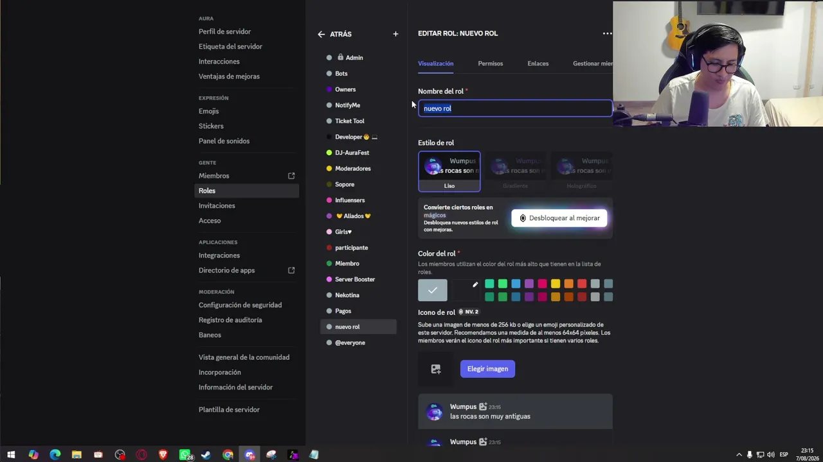823x462 pixels.
Task: Select the Ticket Tool role
Action: coord(358,121)
